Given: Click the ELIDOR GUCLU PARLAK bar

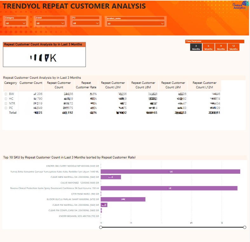Looking at the screenshot, I should [x=123, y=199].
